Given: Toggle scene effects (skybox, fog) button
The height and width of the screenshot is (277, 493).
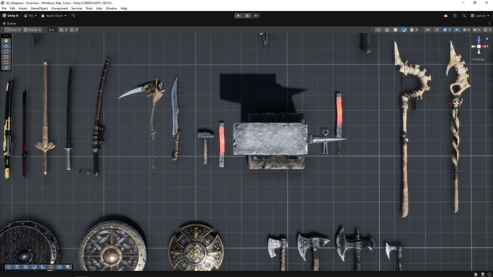Looking at the screenshot, I should point(445,30).
